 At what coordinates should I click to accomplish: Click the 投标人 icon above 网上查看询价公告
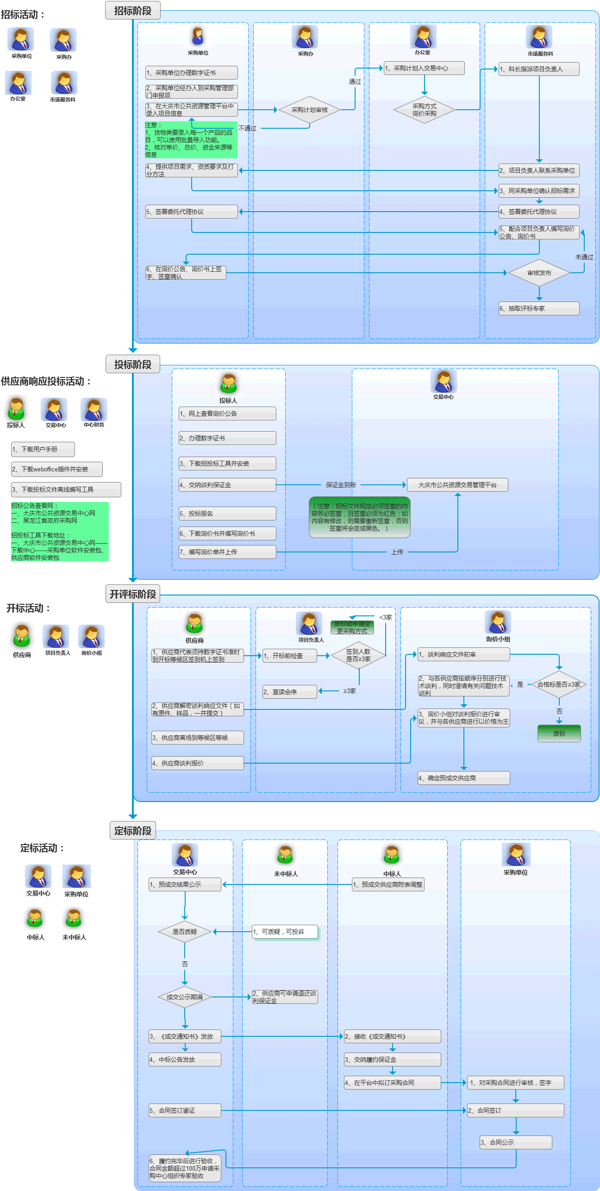click(x=228, y=383)
